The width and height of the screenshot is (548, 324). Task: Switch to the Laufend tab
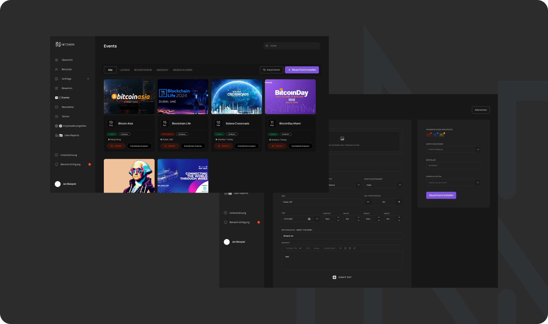125,70
